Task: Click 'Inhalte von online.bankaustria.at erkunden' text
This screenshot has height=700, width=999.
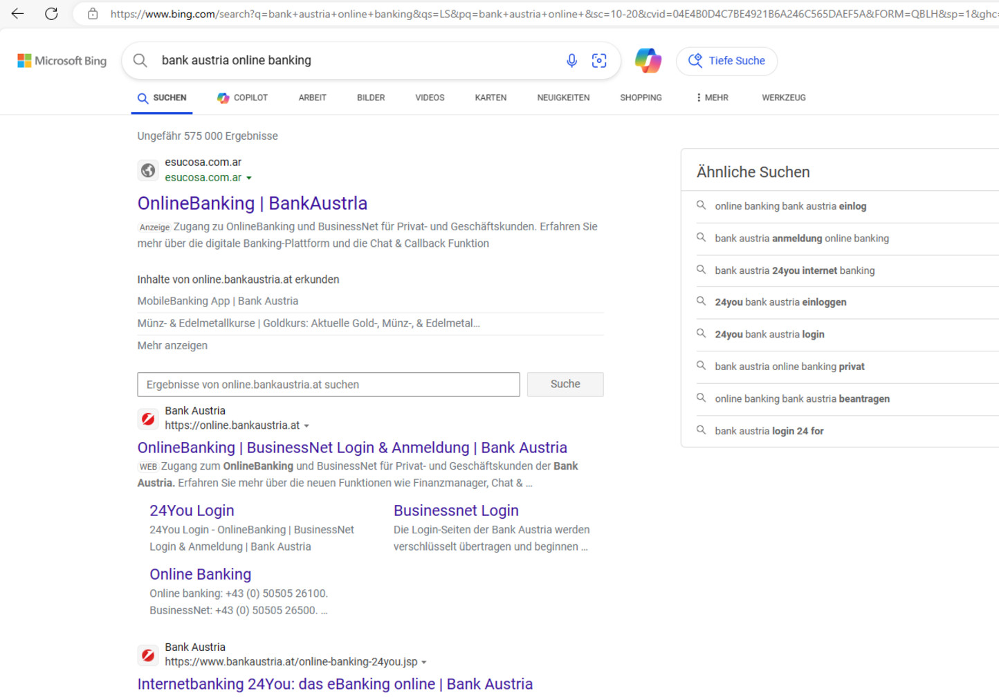Action: point(238,279)
